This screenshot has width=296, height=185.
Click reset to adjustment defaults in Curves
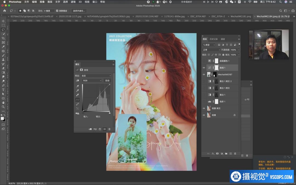(x=100, y=129)
